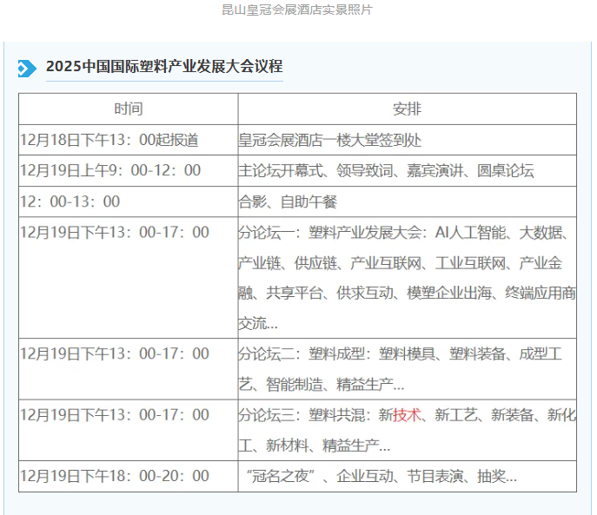Click the blue arrow icon beside agenda heading
The height and width of the screenshot is (515, 597).
point(27,68)
